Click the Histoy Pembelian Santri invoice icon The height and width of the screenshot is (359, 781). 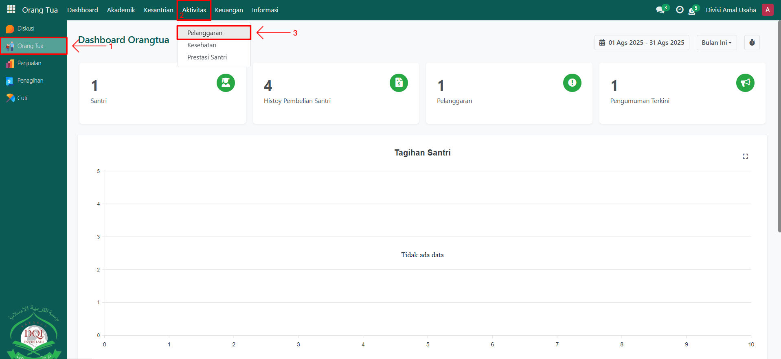pos(399,83)
